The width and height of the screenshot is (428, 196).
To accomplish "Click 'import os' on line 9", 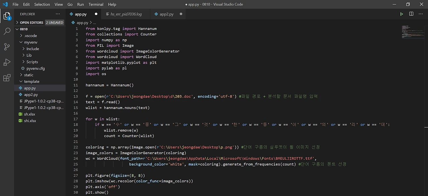I will pyautogui.click(x=96, y=74).
